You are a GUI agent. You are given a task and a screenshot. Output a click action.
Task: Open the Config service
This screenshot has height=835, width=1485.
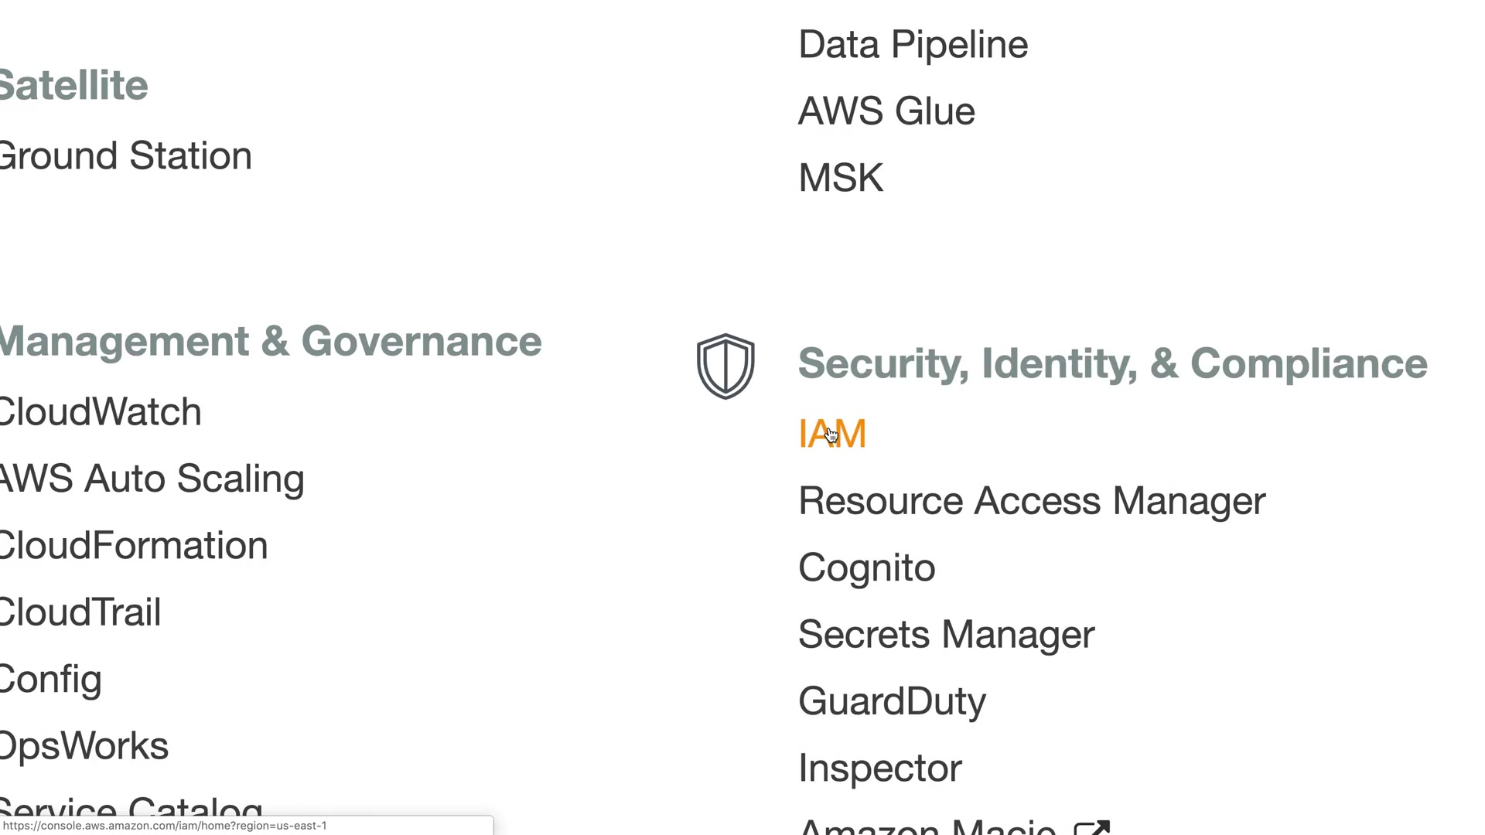(51, 680)
